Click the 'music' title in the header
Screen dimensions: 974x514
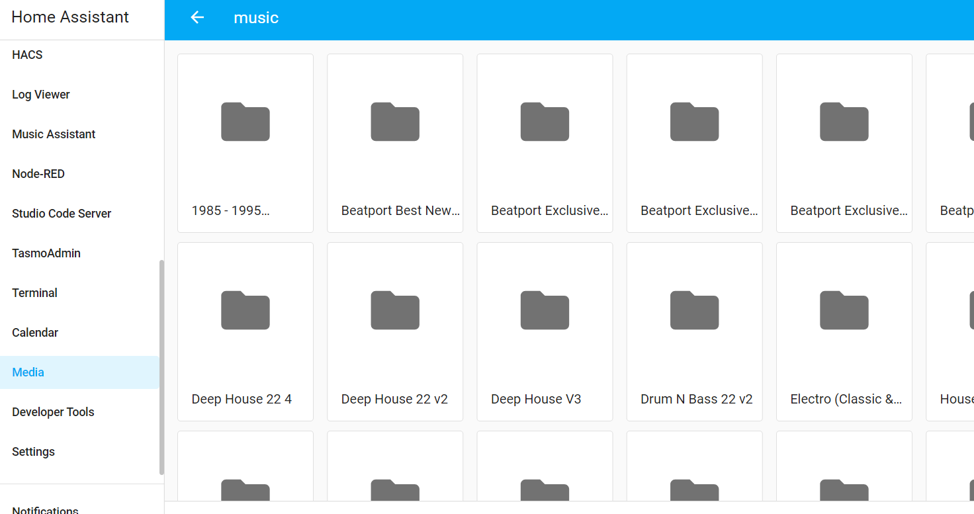[256, 18]
